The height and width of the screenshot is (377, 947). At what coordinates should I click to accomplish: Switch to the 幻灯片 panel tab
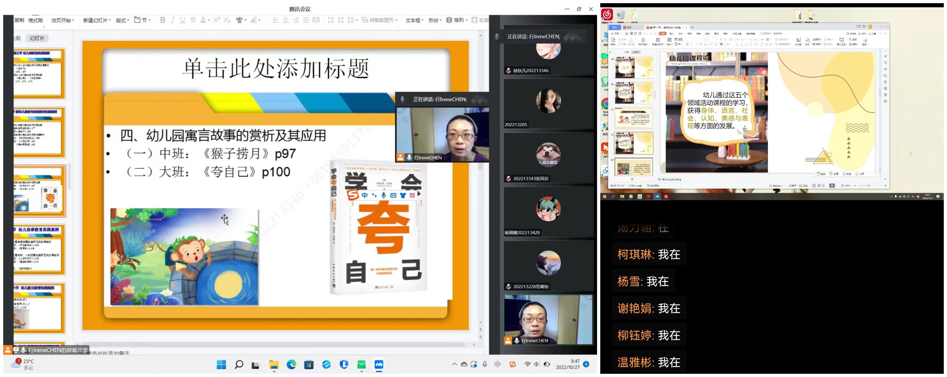coord(37,38)
